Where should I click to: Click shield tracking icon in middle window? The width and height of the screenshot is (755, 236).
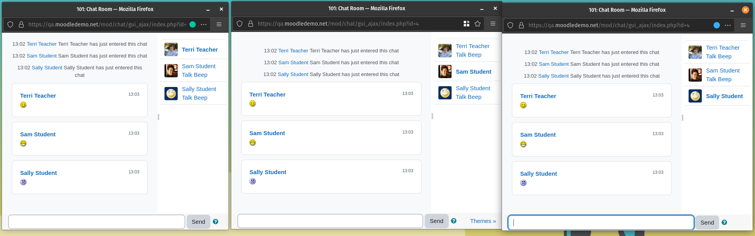tap(240, 24)
